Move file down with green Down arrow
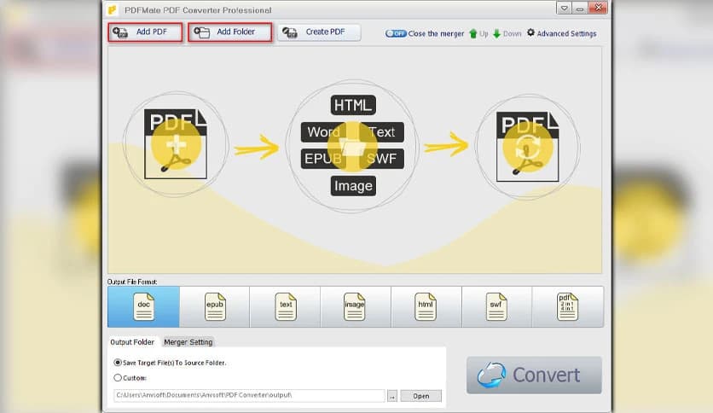Image resolution: width=713 pixels, height=413 pixels. [507, 33]
